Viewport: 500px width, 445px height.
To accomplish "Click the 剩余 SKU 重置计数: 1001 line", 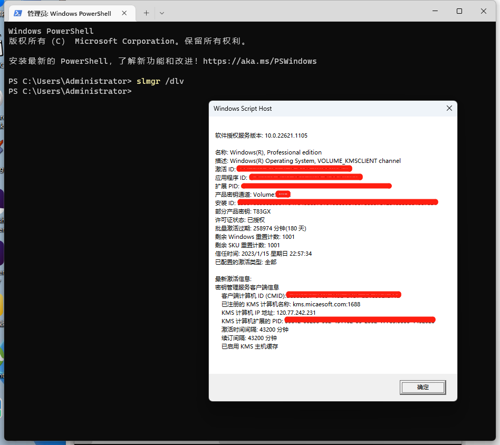I will click(x=247, y=245).
